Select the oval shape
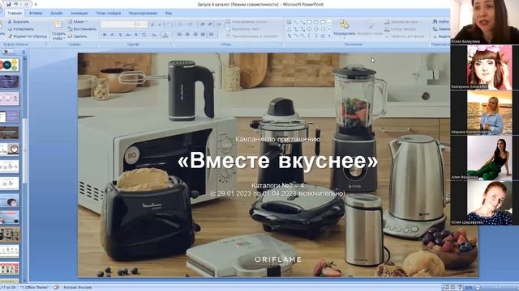Viewport: 519px width, 291px height. pos(316,22)
